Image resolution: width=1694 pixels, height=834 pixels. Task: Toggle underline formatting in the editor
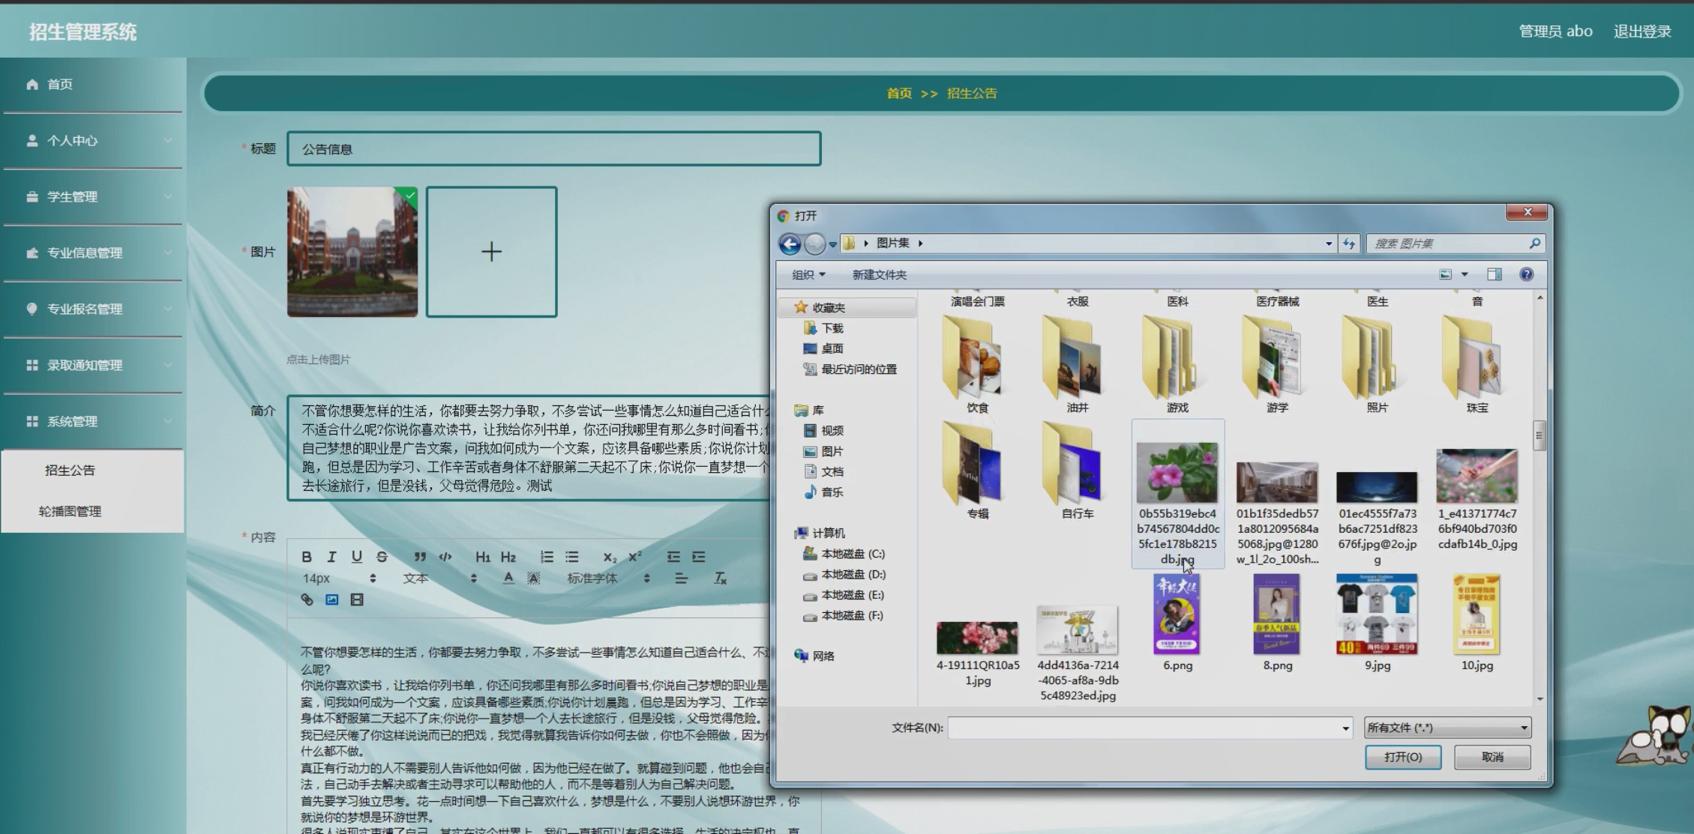click(x=356, y=557)
